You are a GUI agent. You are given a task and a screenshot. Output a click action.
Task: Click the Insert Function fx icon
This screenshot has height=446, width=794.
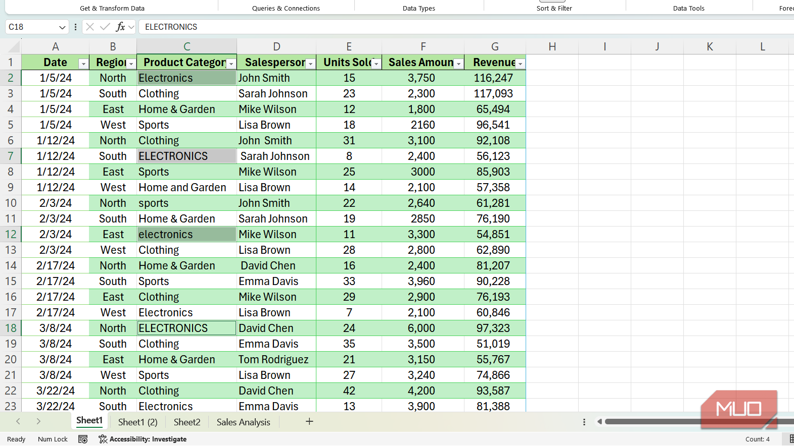click(120, 27)
